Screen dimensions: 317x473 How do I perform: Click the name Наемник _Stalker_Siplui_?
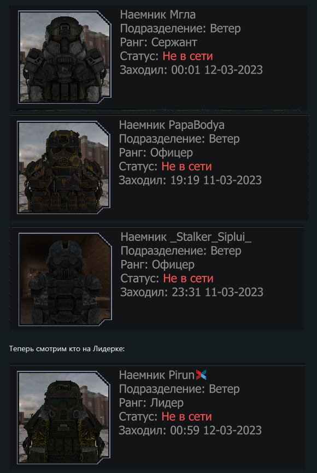click(x=186, y=237)
